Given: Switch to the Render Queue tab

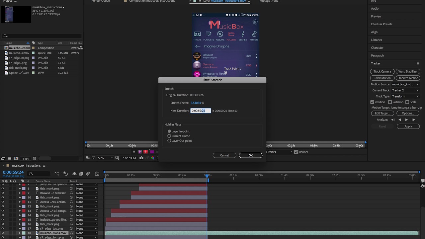Looking at the screenshot, I should tap(101, 1).
